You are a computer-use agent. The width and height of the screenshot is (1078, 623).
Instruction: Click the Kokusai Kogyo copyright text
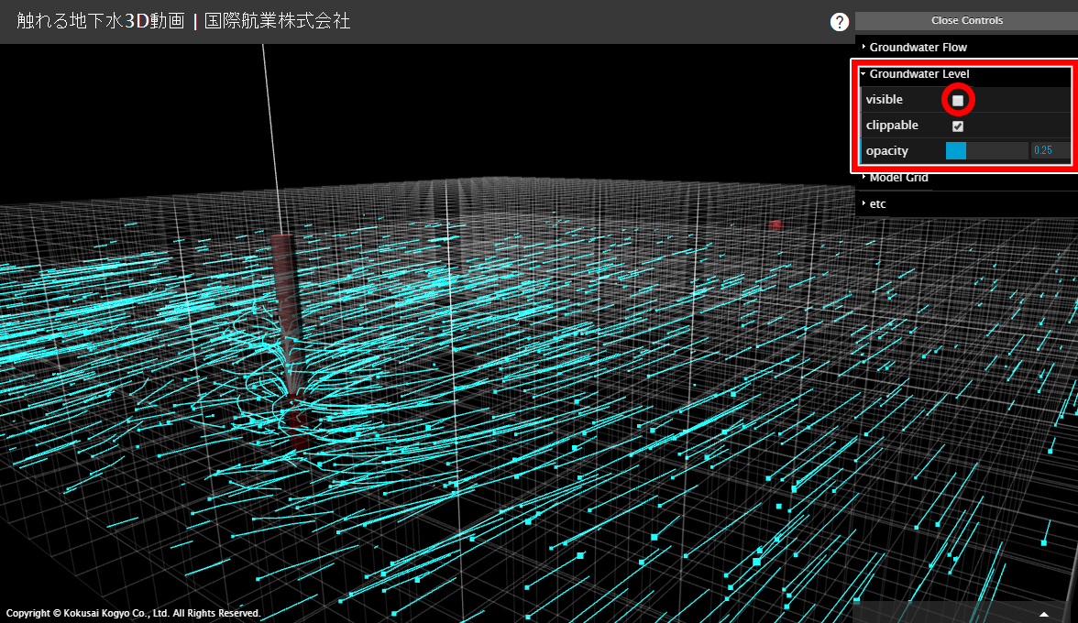point(134,614)
